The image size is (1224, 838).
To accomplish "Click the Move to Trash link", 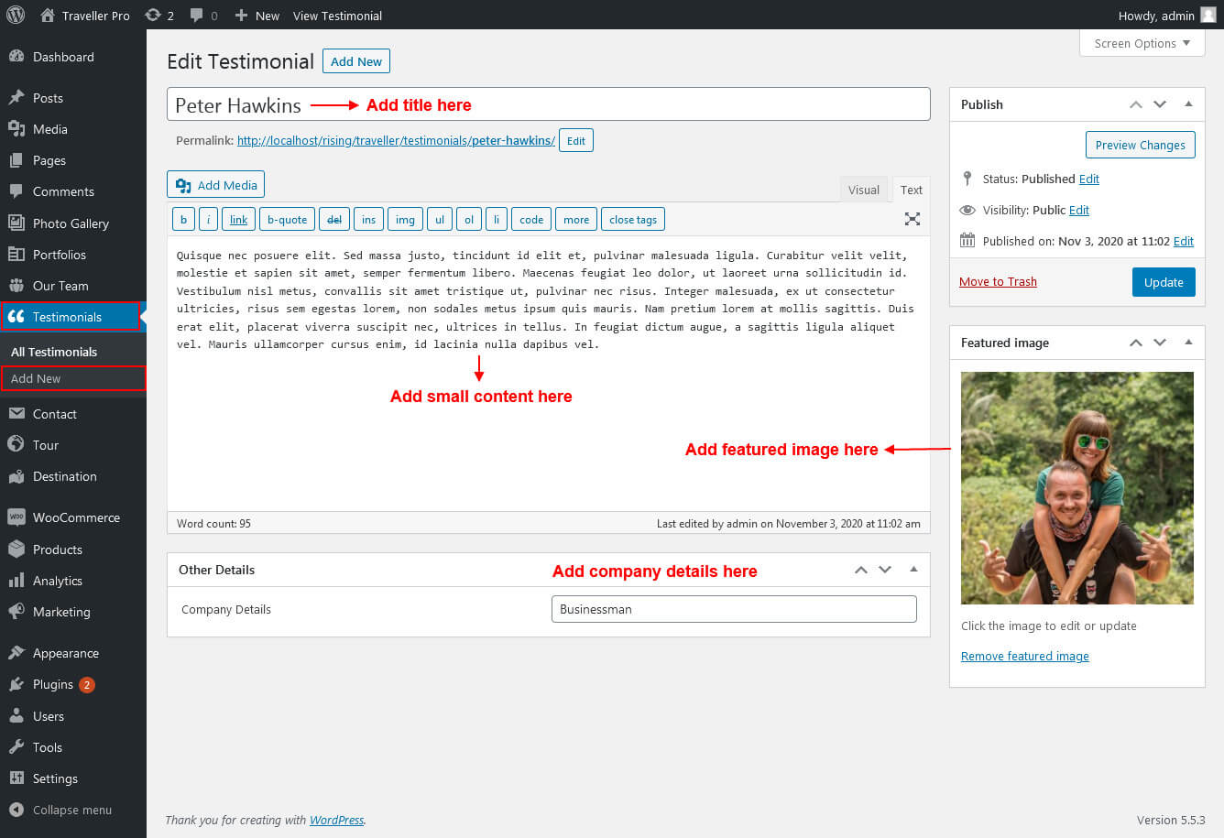I will pyautogui.click(x=998, y=281).
